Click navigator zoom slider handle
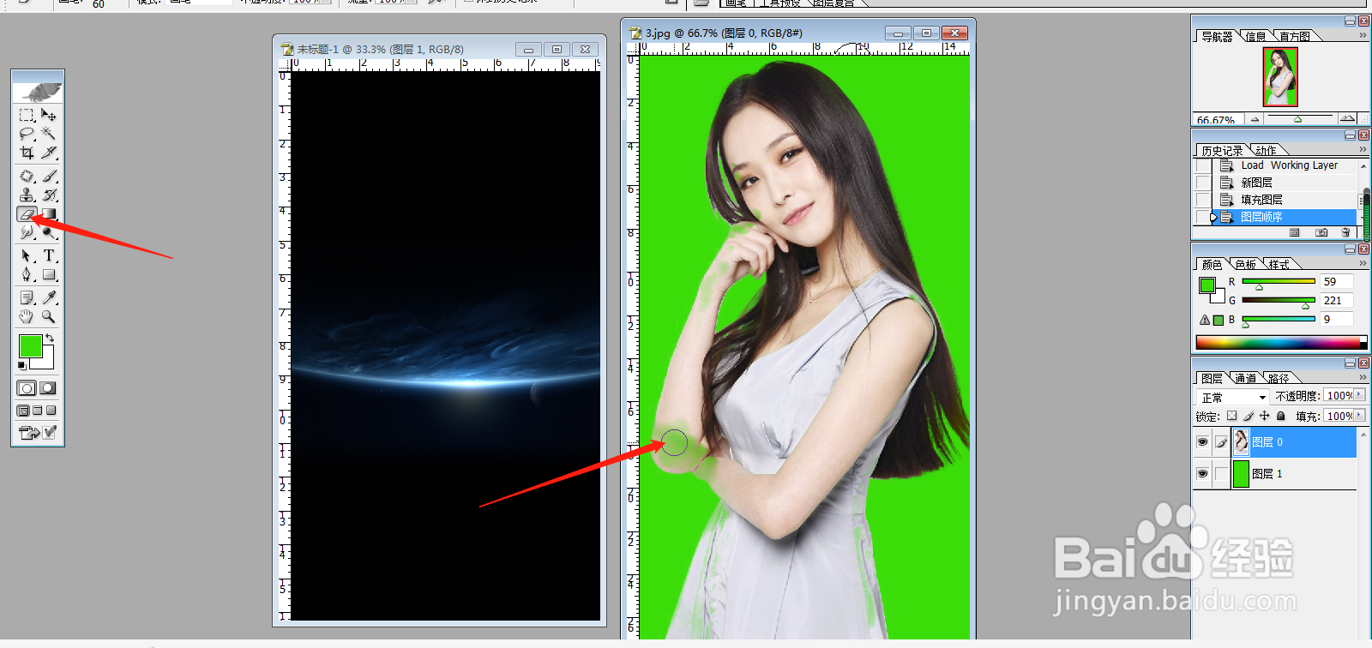Image resolution: width=1372 pixels, height=648 pixels. 1297,119
